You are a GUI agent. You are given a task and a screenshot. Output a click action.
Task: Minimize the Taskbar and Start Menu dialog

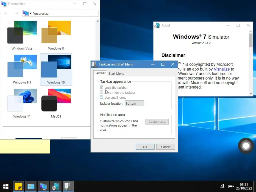click(x=153, y=64)
